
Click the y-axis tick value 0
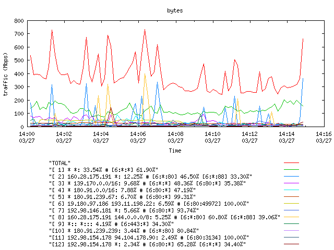tap(22, 127)
